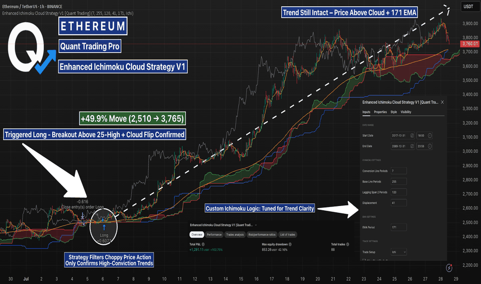481x284 pixels.
Task: Click the info icon next to Total trades
Action: pyautogui.click(x=347, y=244)
